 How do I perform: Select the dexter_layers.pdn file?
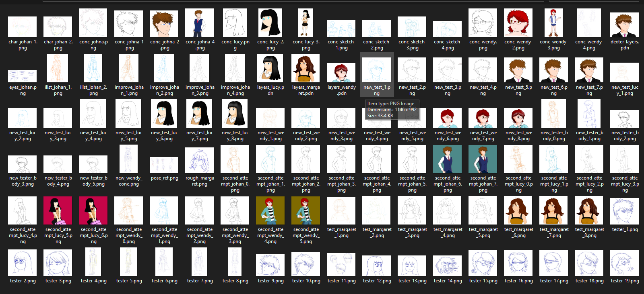click(x=624, y=25)
